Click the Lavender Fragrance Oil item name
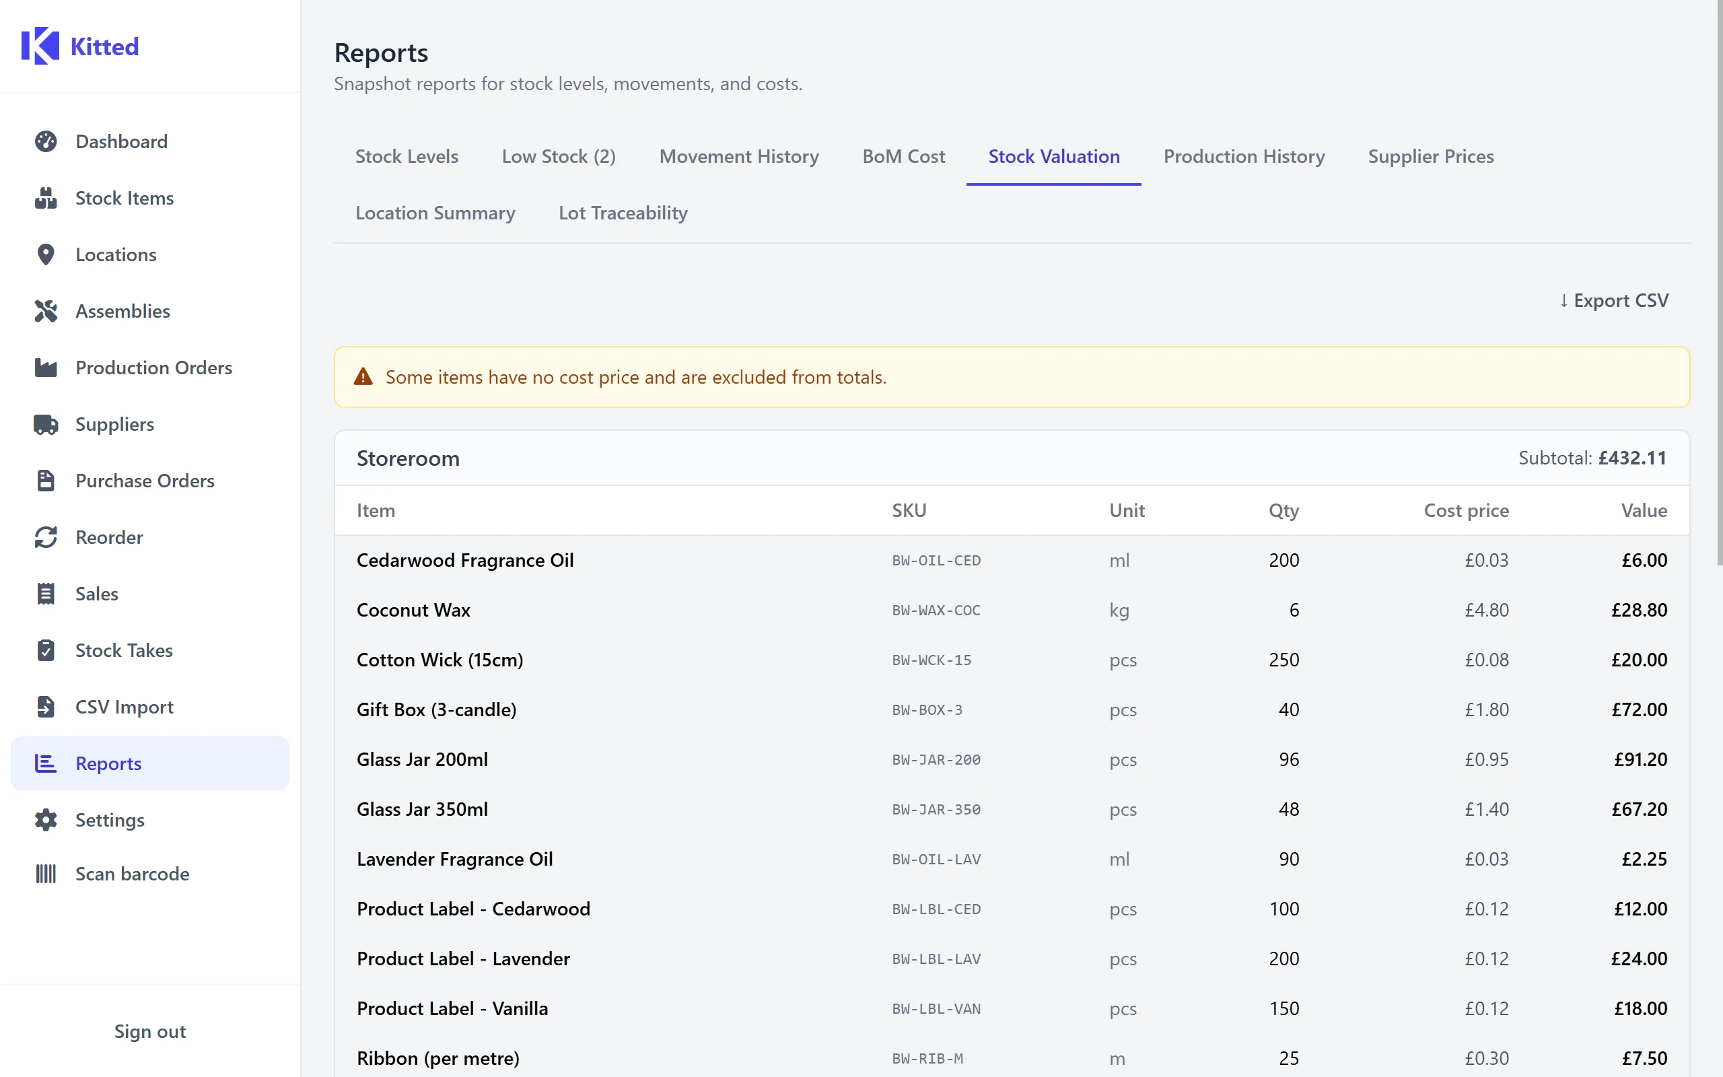The width and height of the screenshot is (1723, 1077). [455, 859]
